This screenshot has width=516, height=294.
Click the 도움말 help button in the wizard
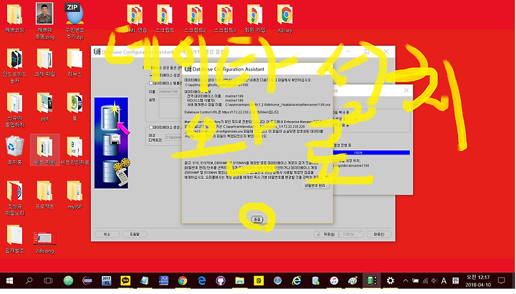pyautogui.click(x=135, y=234)
